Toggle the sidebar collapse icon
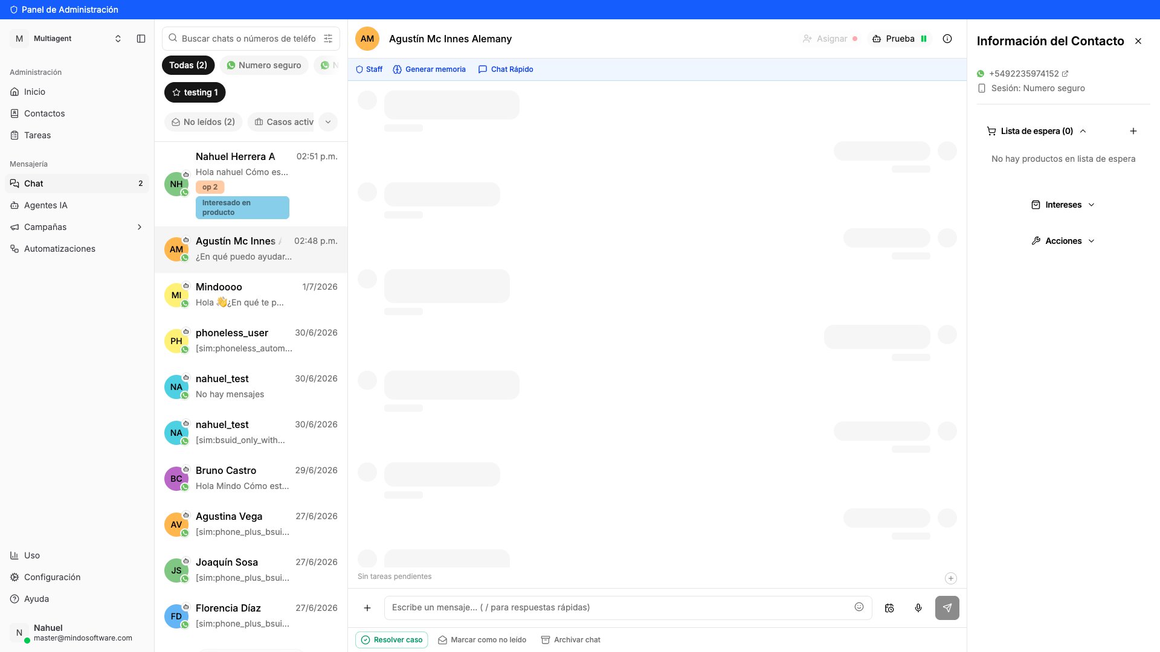 tap(141, 39)
